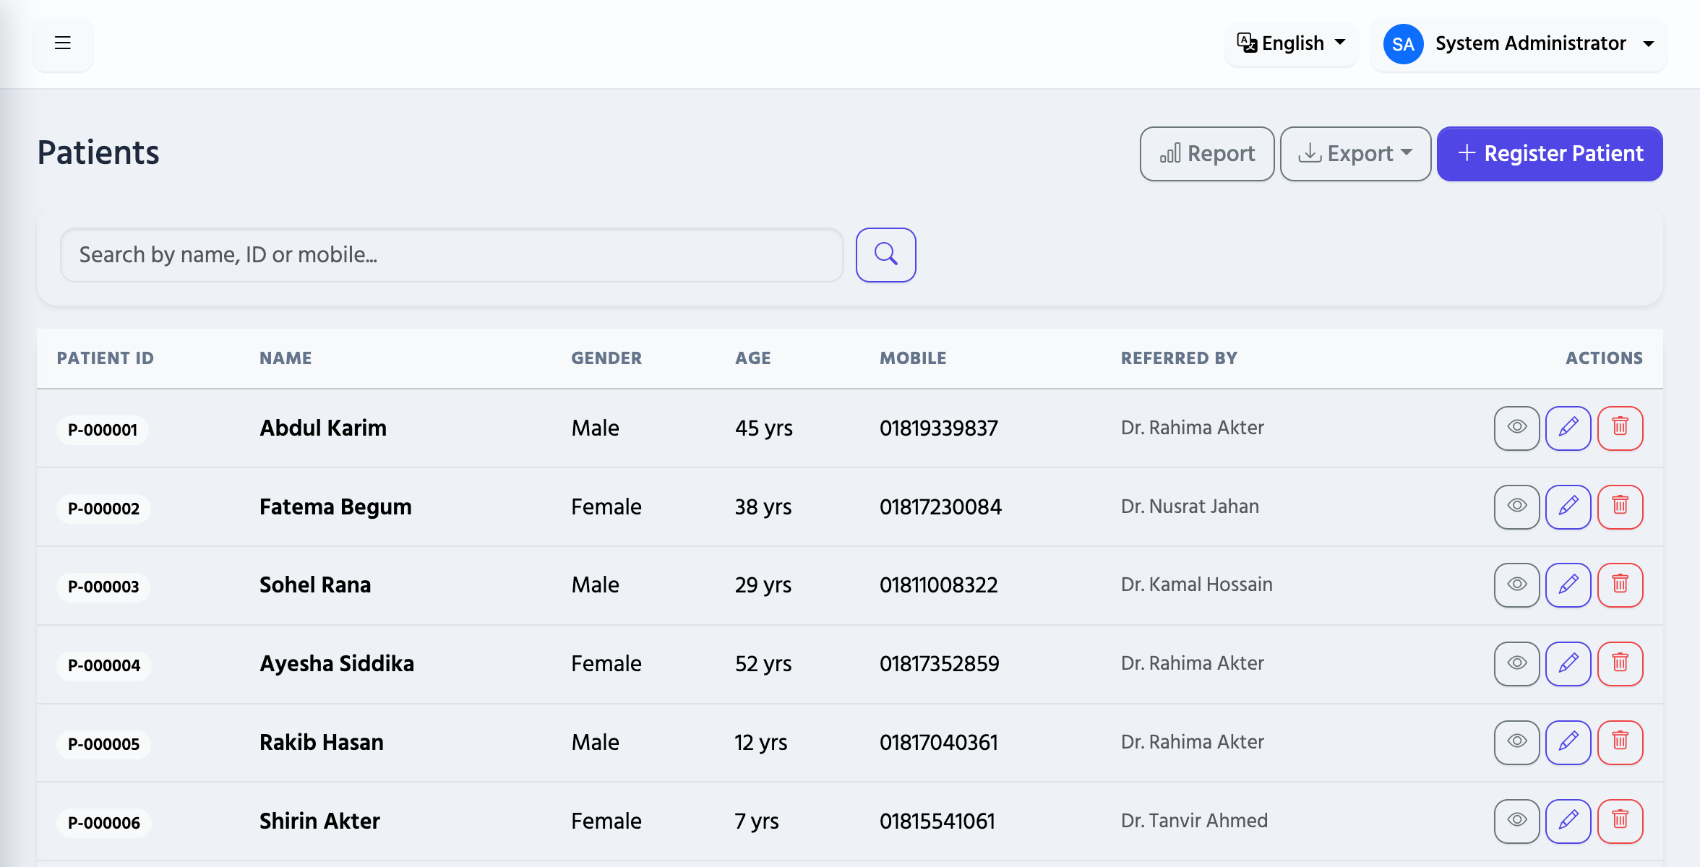
Task: Click the GENDER column header
Action: (606, 358)
